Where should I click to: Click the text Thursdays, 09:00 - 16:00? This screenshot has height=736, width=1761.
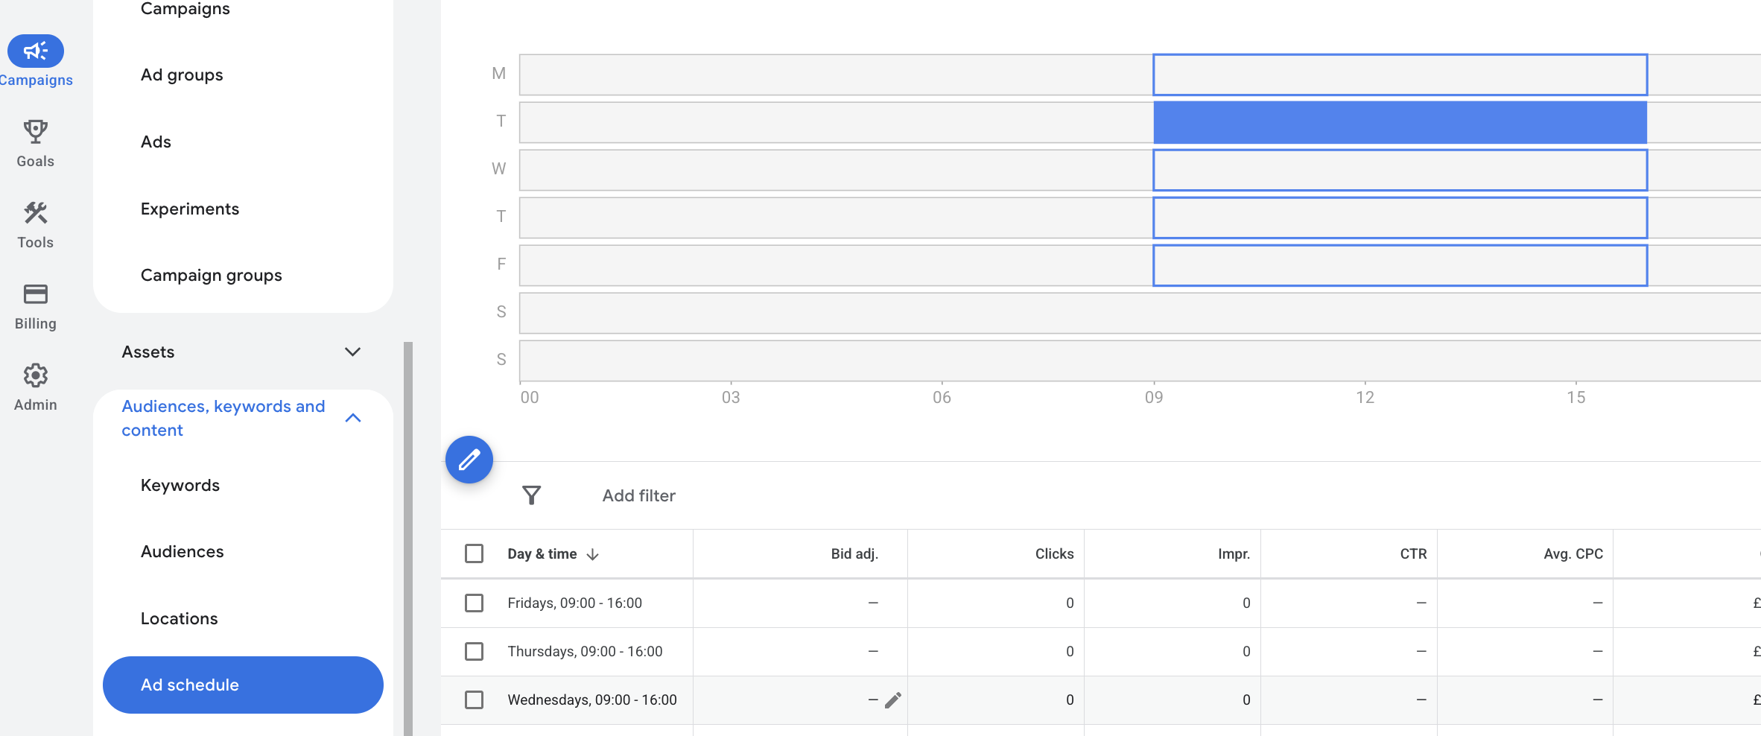[585, 651]
